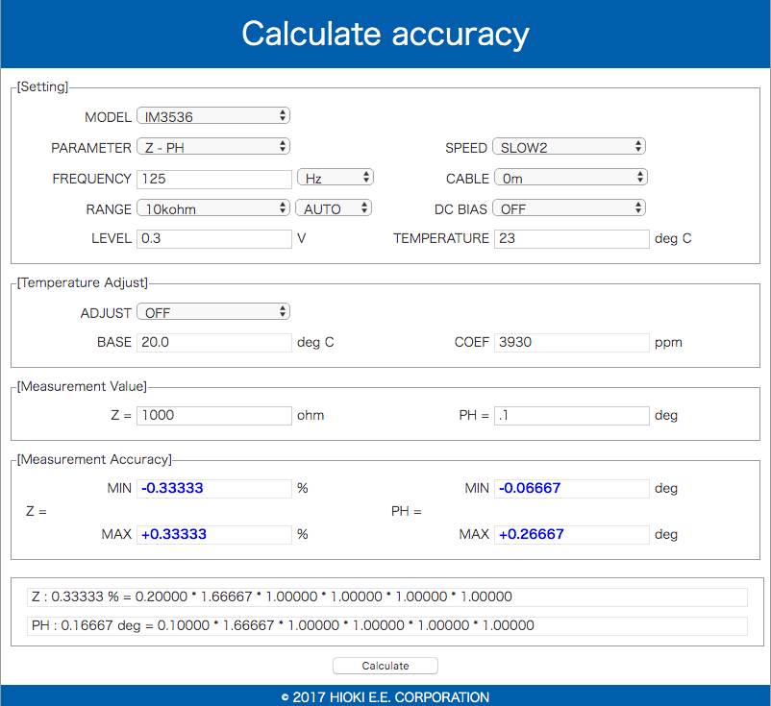Click the TEMPERATURE label text
Viewport: 771px width, 706px height.
point(441,239)
